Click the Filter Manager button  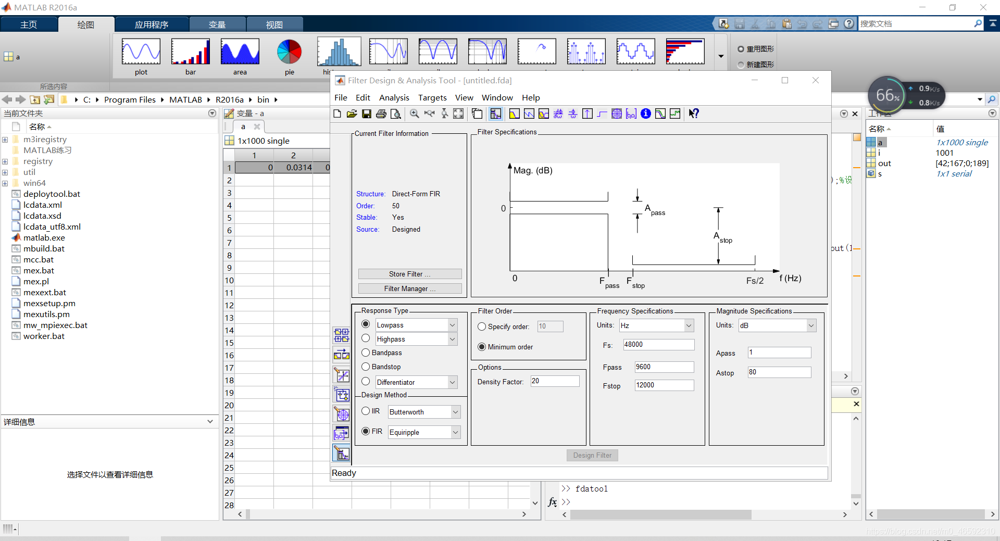410,288
